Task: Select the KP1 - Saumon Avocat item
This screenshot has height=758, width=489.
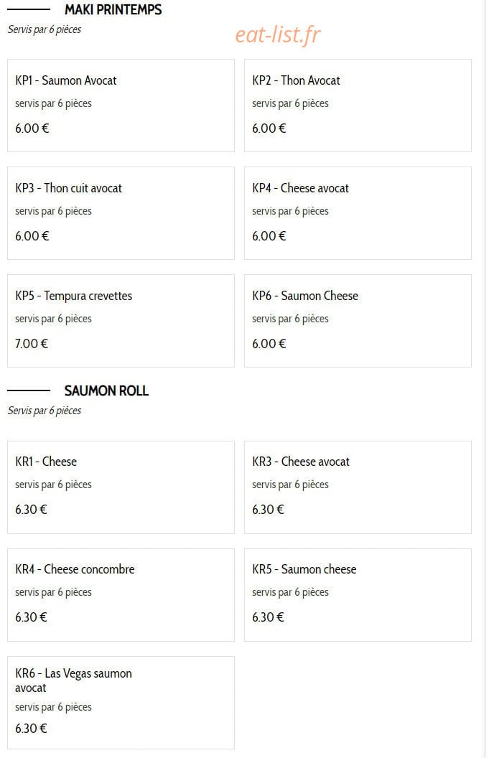Action: 121,106
